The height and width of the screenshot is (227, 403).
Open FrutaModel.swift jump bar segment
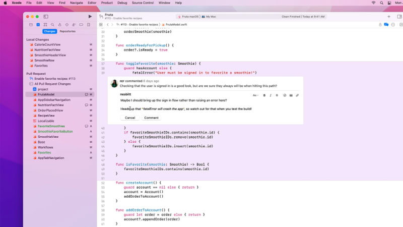tap(174, 25)
